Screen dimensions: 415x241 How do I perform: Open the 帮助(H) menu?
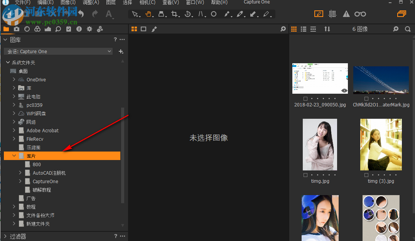219,2
